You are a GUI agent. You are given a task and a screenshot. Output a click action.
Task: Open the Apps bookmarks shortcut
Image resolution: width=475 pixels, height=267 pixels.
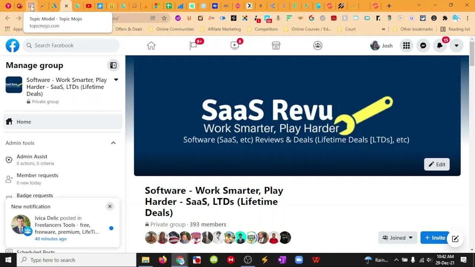(14, 29)
